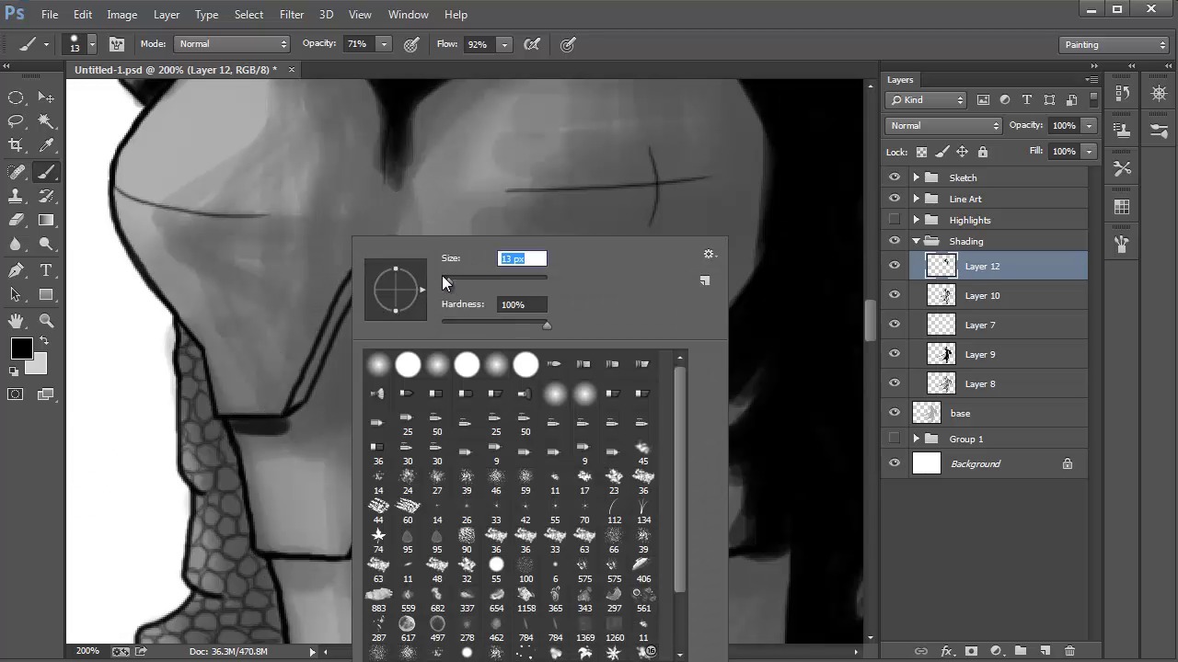Select the Hand tool
Screen dimensions: 1178x662
tap(16, 321)
